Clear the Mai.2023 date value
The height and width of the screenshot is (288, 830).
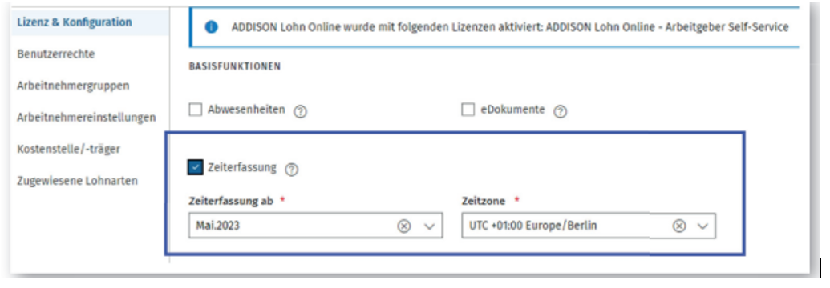coord(404,226)
